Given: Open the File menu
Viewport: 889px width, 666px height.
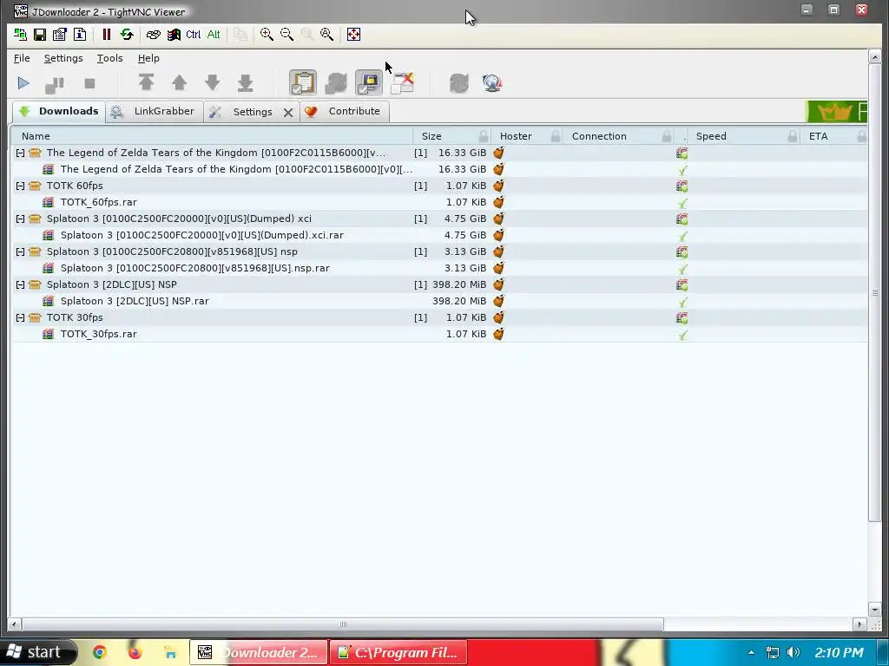Looking at the screenshot, I should tap(22, 58).
